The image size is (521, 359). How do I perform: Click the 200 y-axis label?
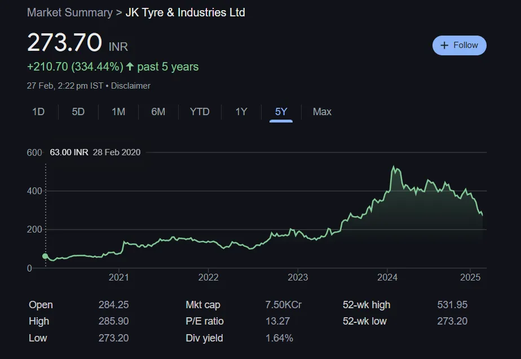[x=34, y=230]
